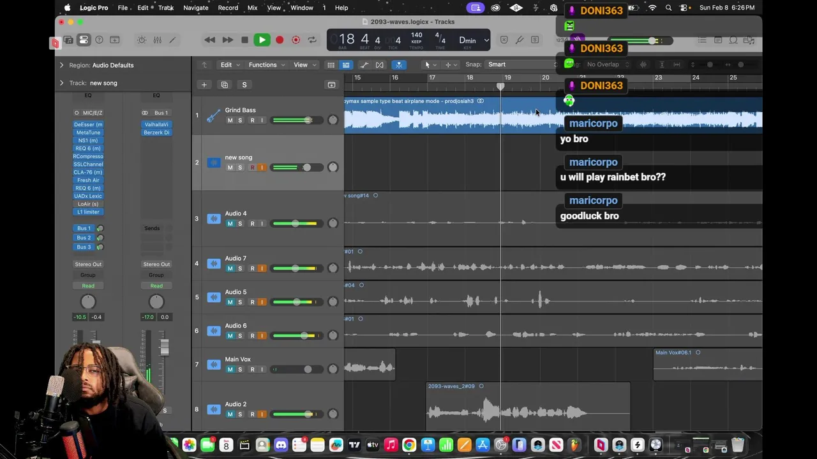Open the Mix menu

click(252, 8)
